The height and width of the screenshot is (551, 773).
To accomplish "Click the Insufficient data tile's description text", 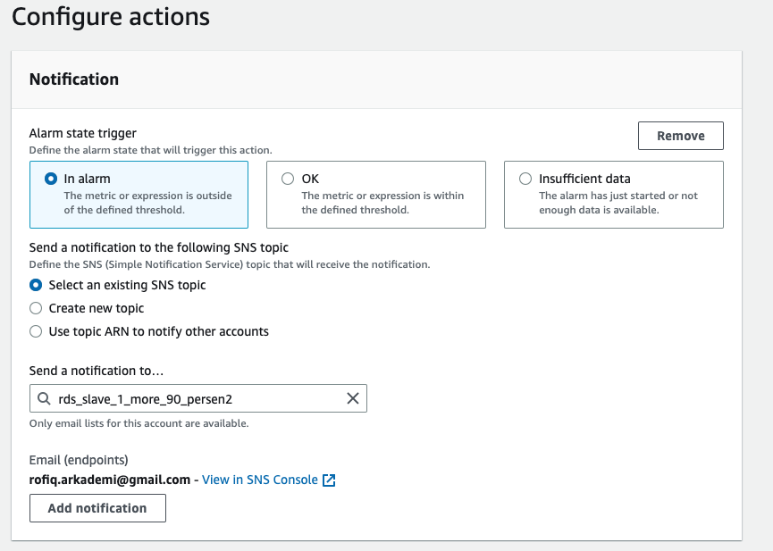I will click(x=618, y=203).
